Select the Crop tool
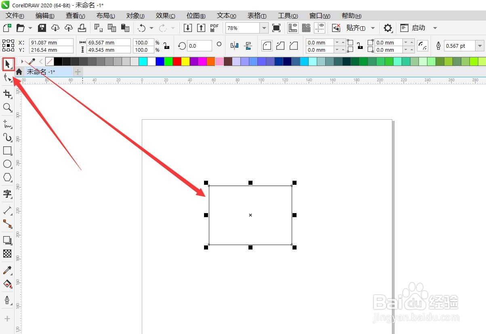This screenshot has width=486, height=334. [x=7, y=94]
